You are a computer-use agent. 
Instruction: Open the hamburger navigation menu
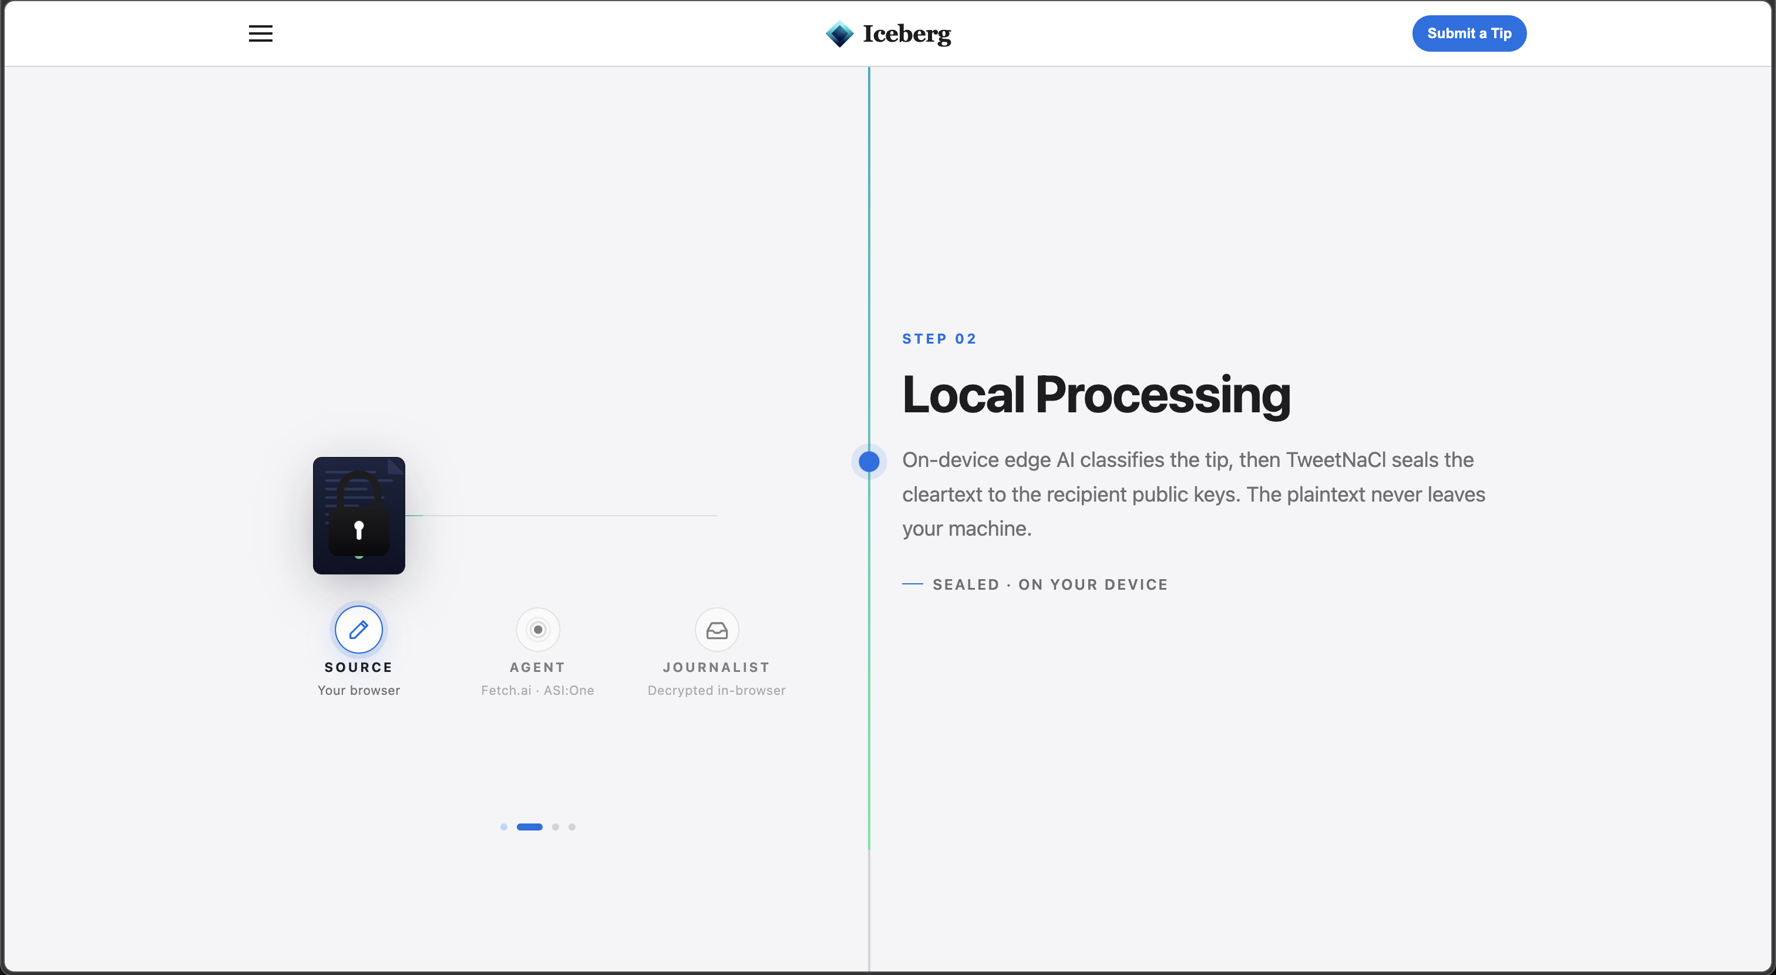click(x=260, y=33)
